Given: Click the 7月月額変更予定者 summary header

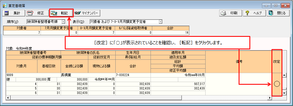Looking at the screenshot, I should pos(59,28).
